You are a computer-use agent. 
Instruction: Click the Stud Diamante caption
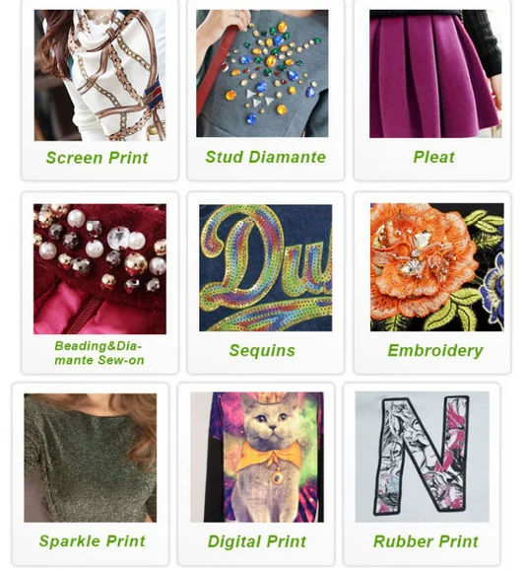(265, 157)
